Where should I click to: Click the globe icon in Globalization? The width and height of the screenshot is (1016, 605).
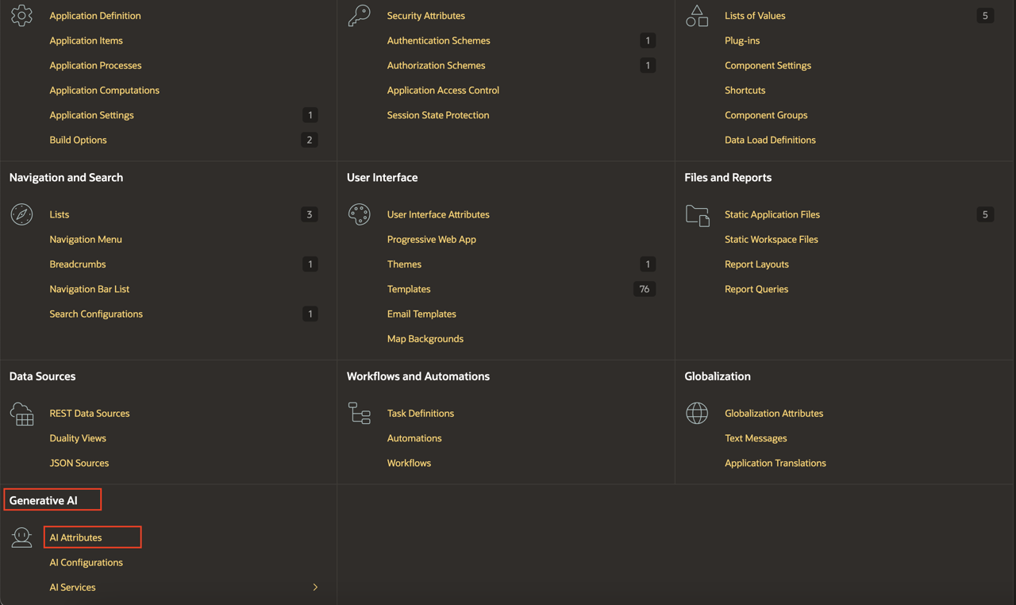697,413
